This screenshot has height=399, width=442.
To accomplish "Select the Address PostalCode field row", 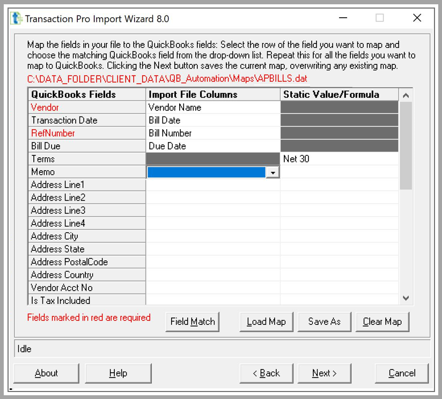I will [87, 262].
